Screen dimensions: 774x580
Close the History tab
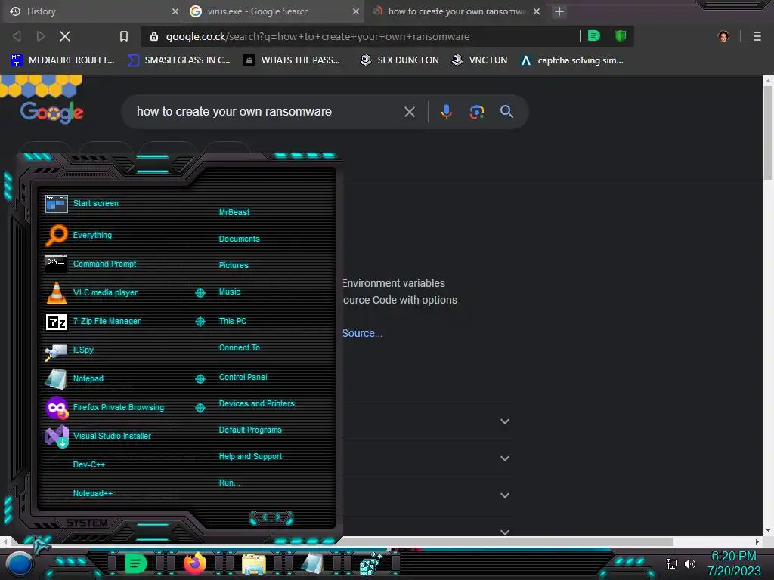pos(175,11)
